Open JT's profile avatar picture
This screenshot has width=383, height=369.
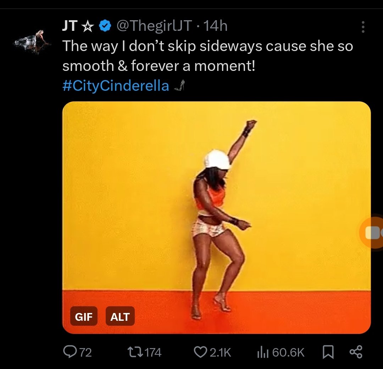tap(33, 41)
